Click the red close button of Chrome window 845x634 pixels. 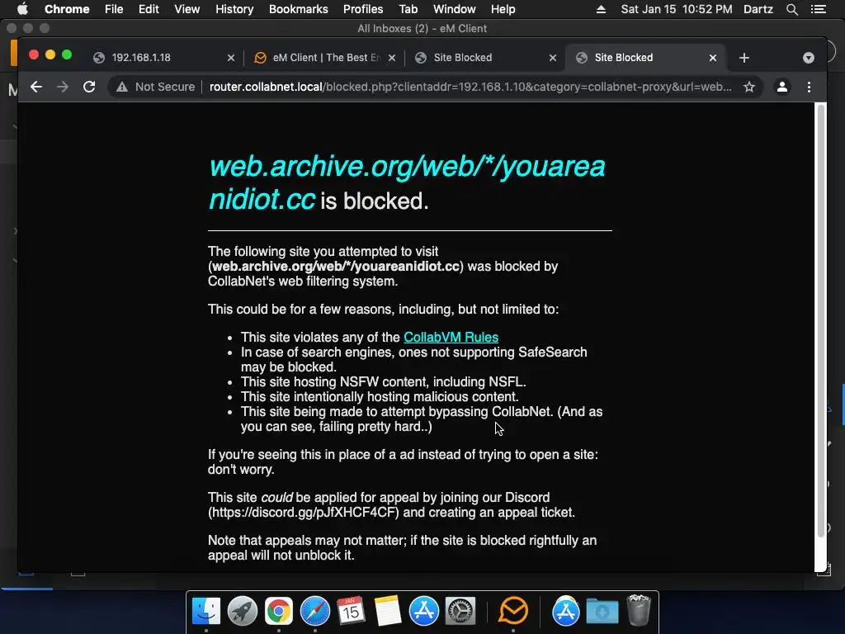pos(33,54)
